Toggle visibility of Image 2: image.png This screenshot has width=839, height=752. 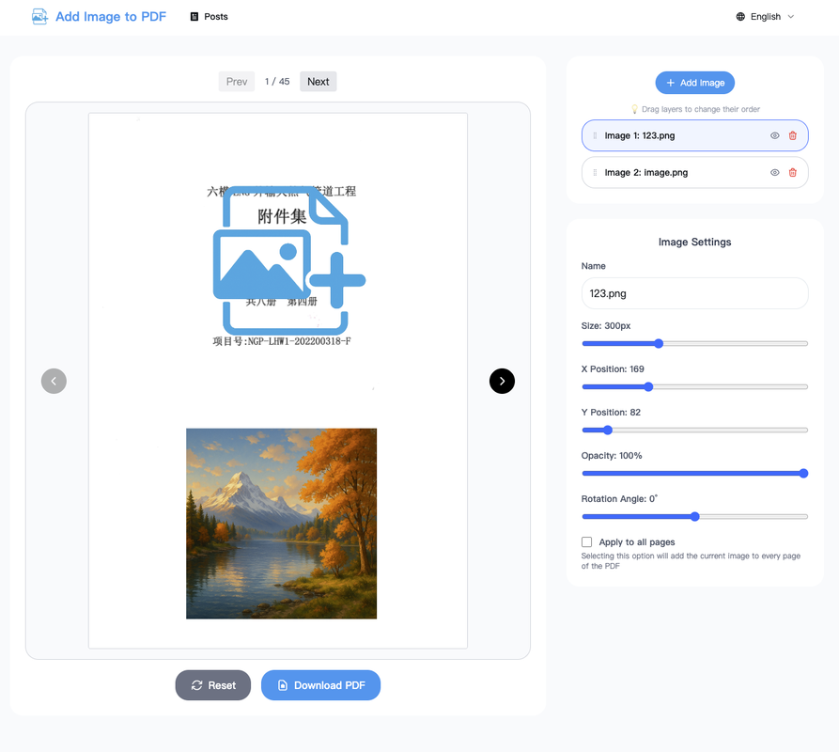pos(775,173)
